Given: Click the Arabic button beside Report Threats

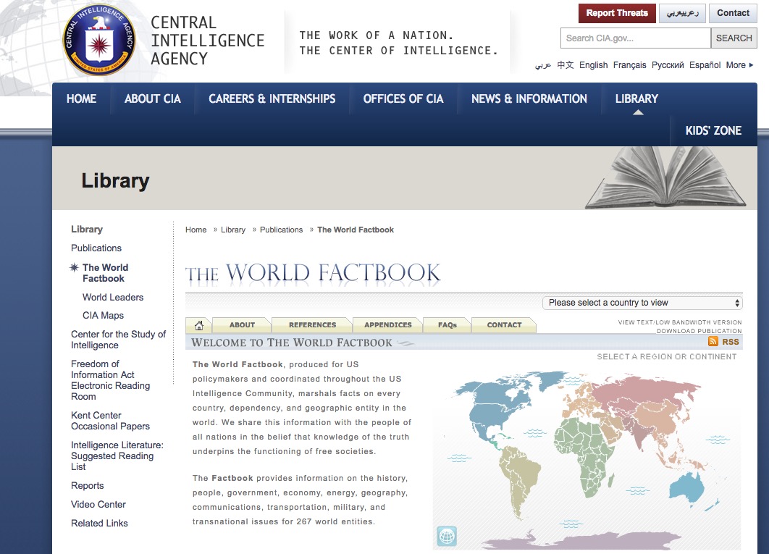Looking at the screenshot, I should pos(682,13).
